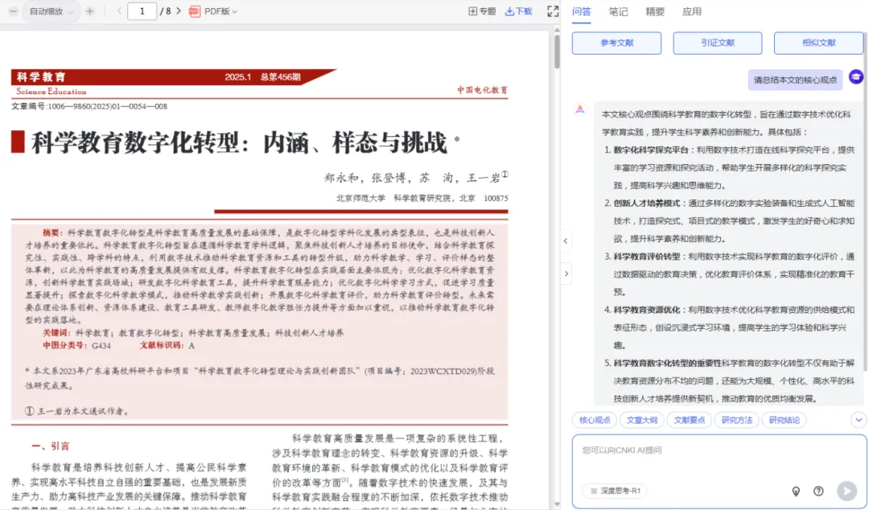Image resolution: width=869 pixels, height=510 pixels.
Task: Switch to the 应用 tab
Action: [692, 11]
